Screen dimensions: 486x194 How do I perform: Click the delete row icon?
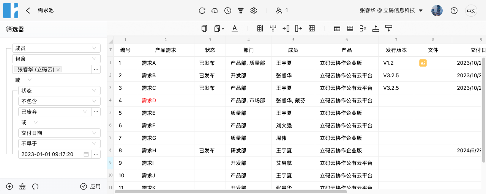point(363,28)
